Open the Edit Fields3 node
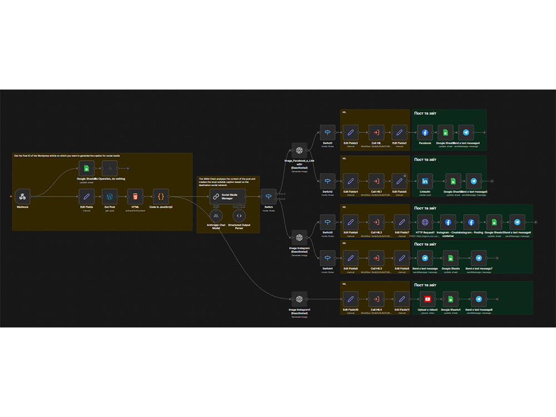This screenshot has height=417, width=556. pos(350,133)
